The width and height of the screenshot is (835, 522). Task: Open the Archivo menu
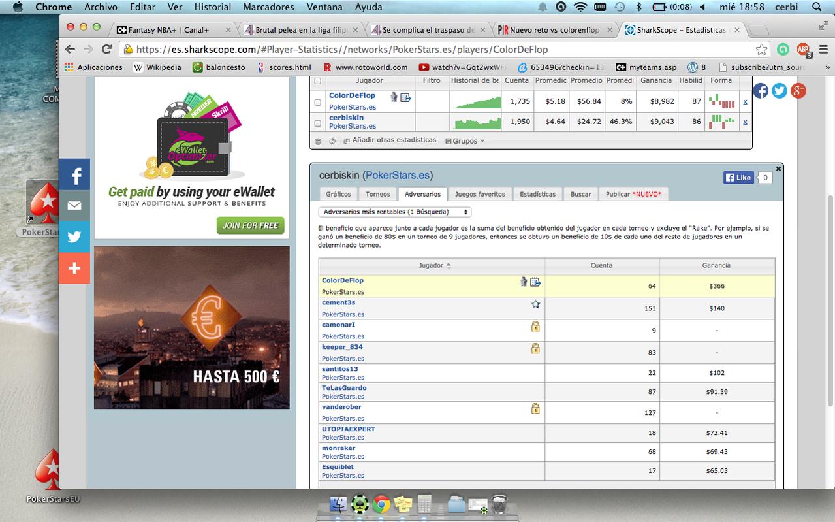pos(101,7)
